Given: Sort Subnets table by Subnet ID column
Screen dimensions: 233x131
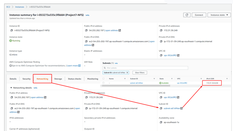Looking at the screenshot, I should (154, 79).
